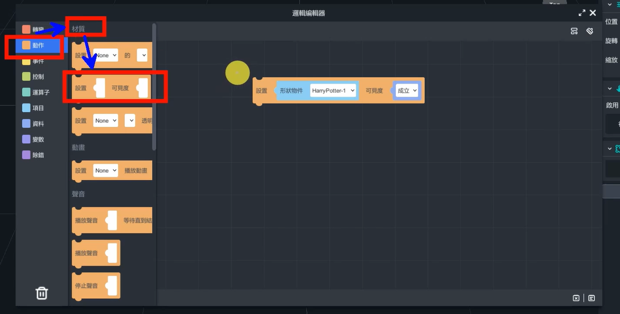Select the 控制 category
Viewport: 620px width, 314px height.
click(x=38, y=77)
